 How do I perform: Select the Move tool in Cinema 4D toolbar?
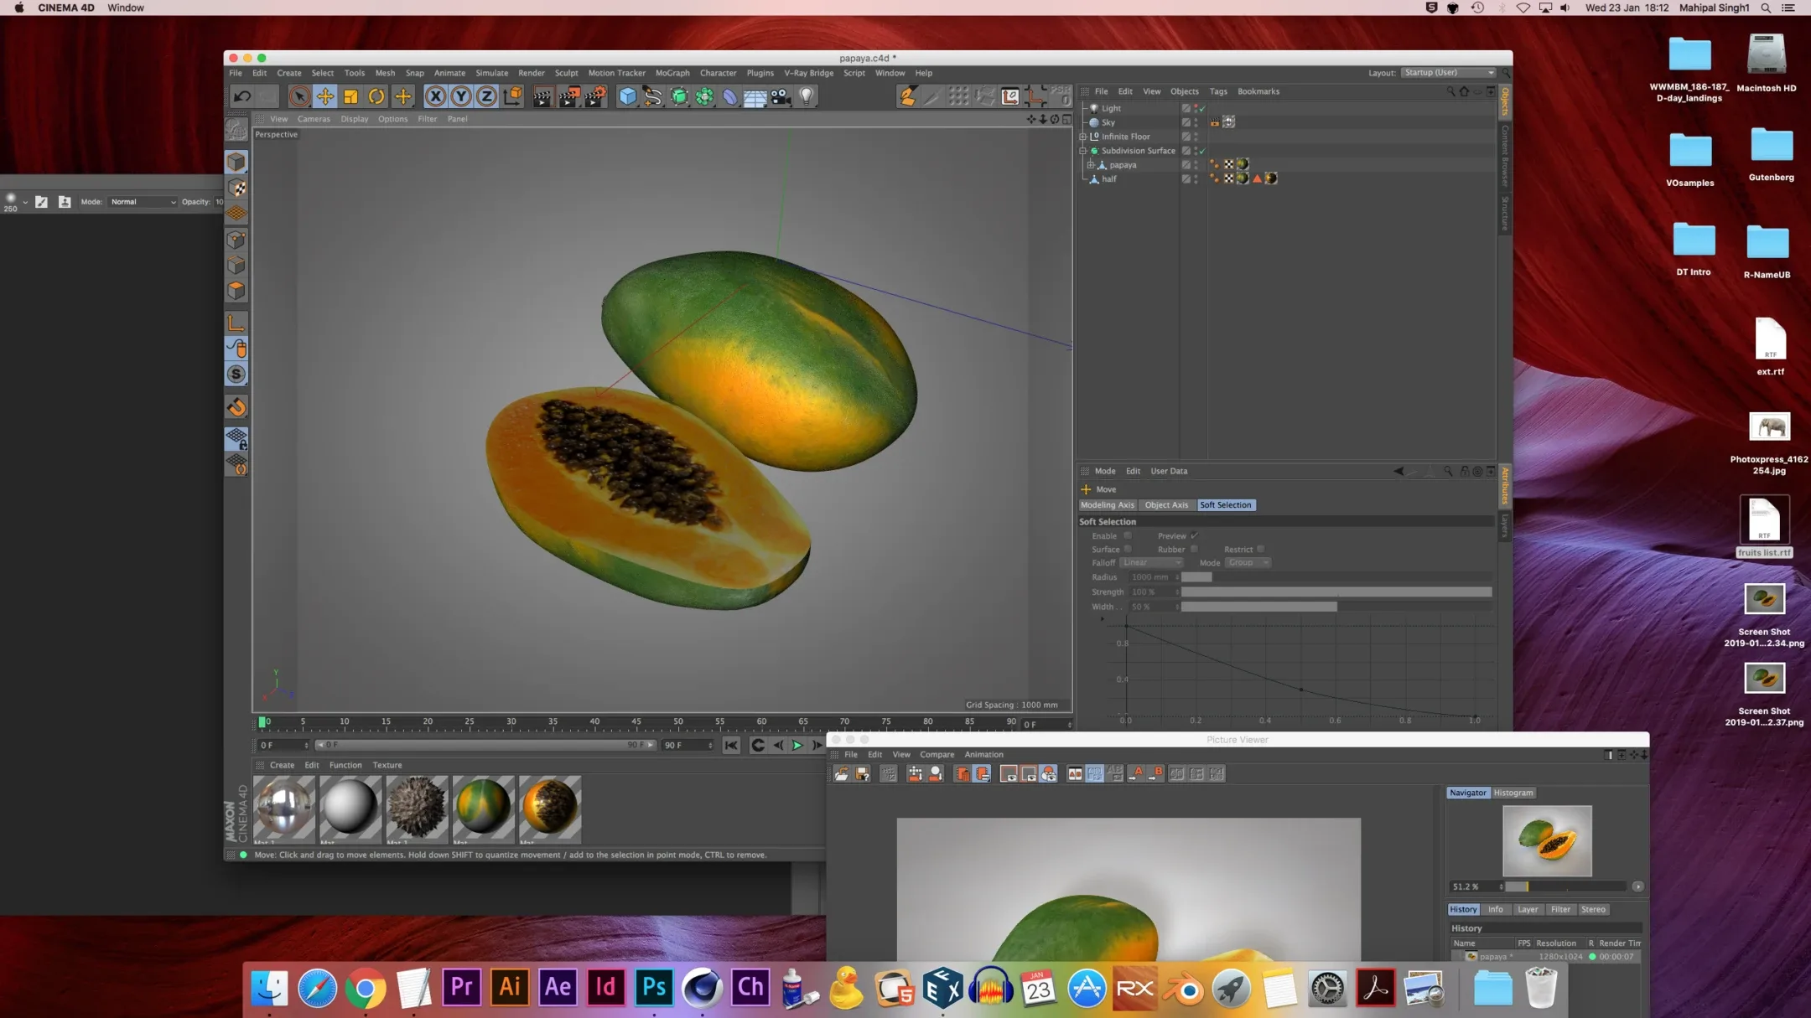click(x=324, y=96)
